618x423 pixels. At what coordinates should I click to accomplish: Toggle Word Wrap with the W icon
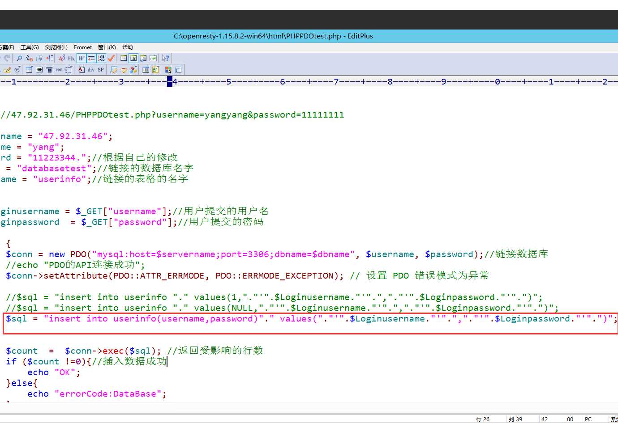pos(81,58)
